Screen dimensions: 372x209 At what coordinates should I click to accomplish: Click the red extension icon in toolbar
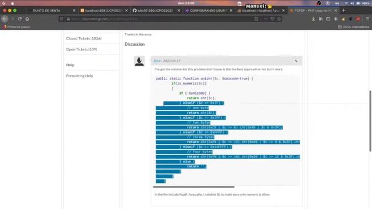pyautogui.click(x=358, y=19)
